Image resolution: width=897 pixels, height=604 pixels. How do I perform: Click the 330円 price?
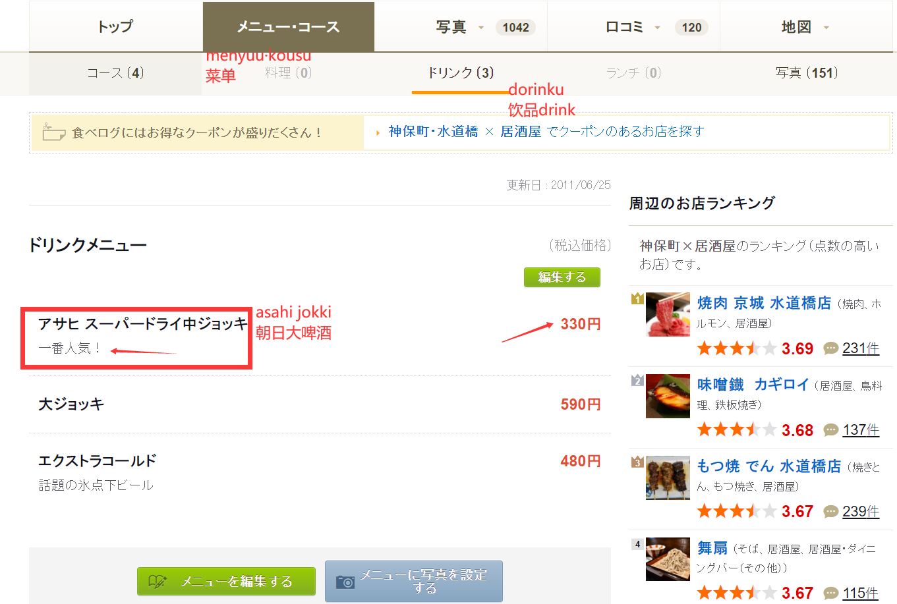[581, 324]
